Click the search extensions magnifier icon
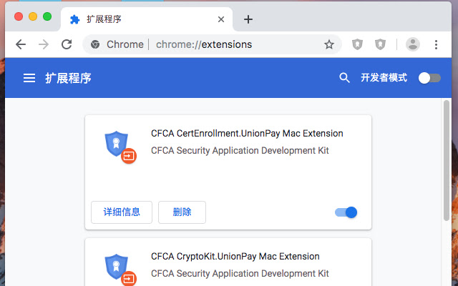458x286 pixels. (344, 78)
